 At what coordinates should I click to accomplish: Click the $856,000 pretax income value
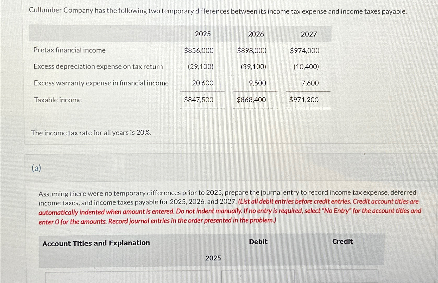pyautogui.click(x=199, y=51)
